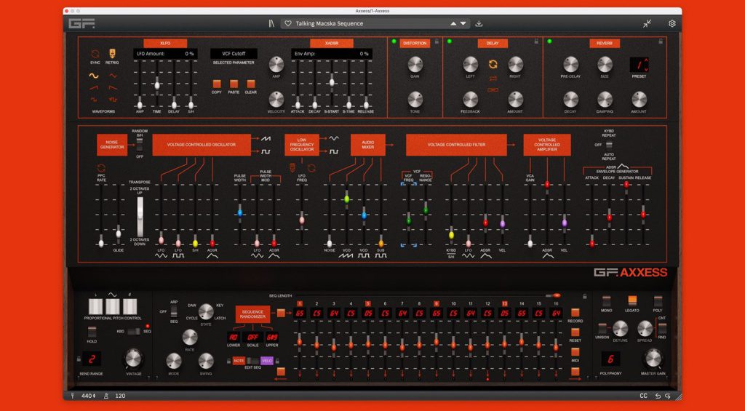Open the UPPER note display
This screenshot has height=411, width=745.
272,337
